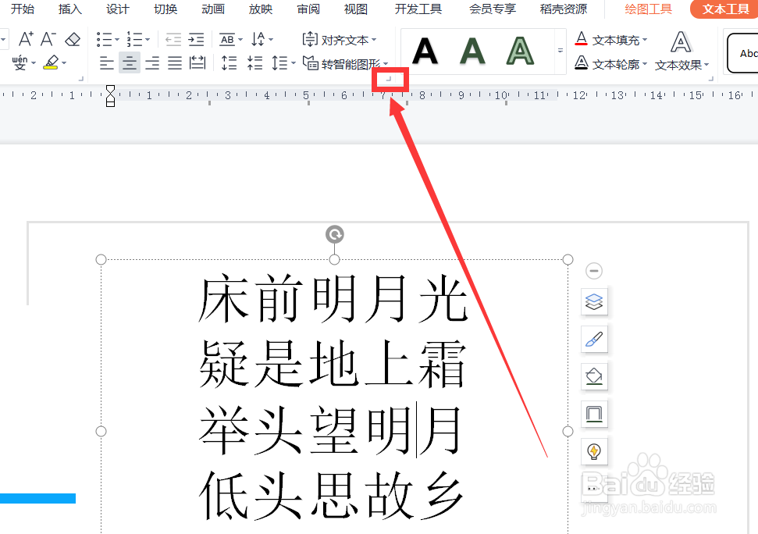This screenshot has width=758, height=534.
Task: Open the 文本轮廓 dropdown arrow
Action: [645, 63]
